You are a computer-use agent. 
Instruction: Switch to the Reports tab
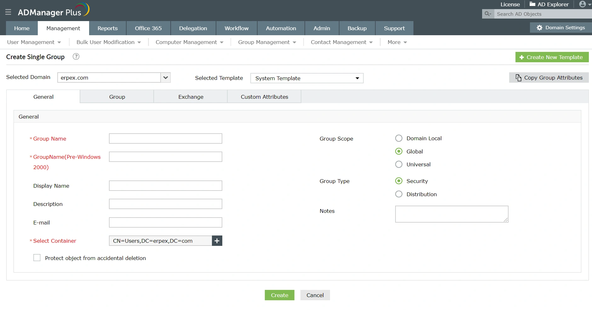click(108, 28)
